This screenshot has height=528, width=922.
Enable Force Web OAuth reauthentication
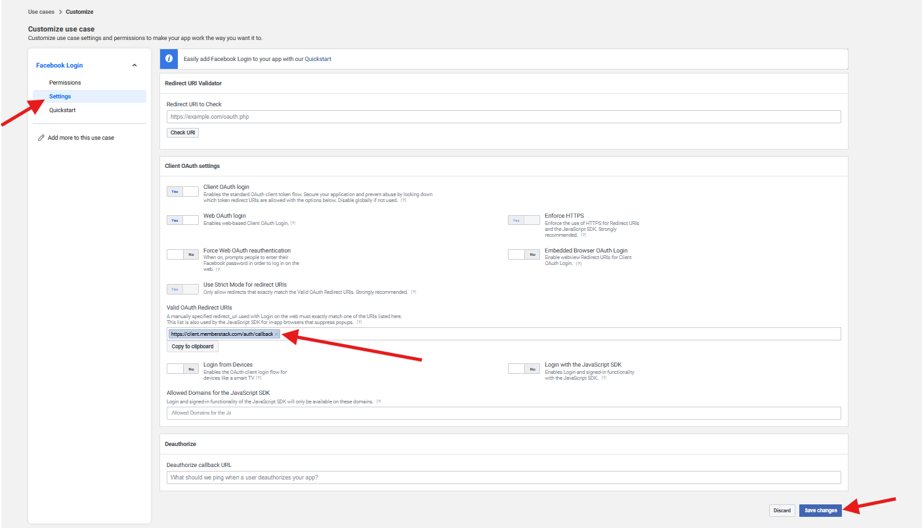tap(182, 254)
